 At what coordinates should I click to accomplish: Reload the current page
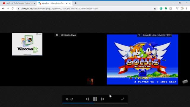point(13,9)
